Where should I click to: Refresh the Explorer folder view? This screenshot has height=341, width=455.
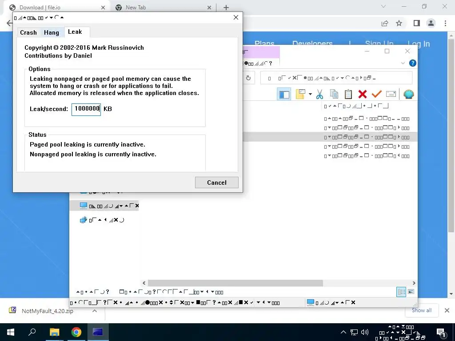tap(248, 78)
